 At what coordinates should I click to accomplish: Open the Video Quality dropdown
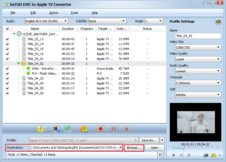pos(198,59)
